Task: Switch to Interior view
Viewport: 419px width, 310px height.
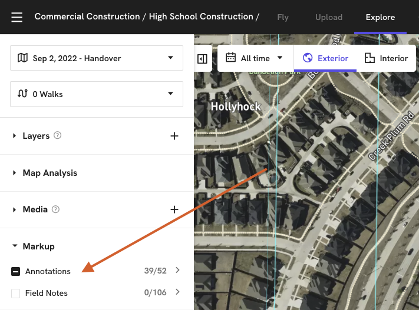Action: [387, 58]
